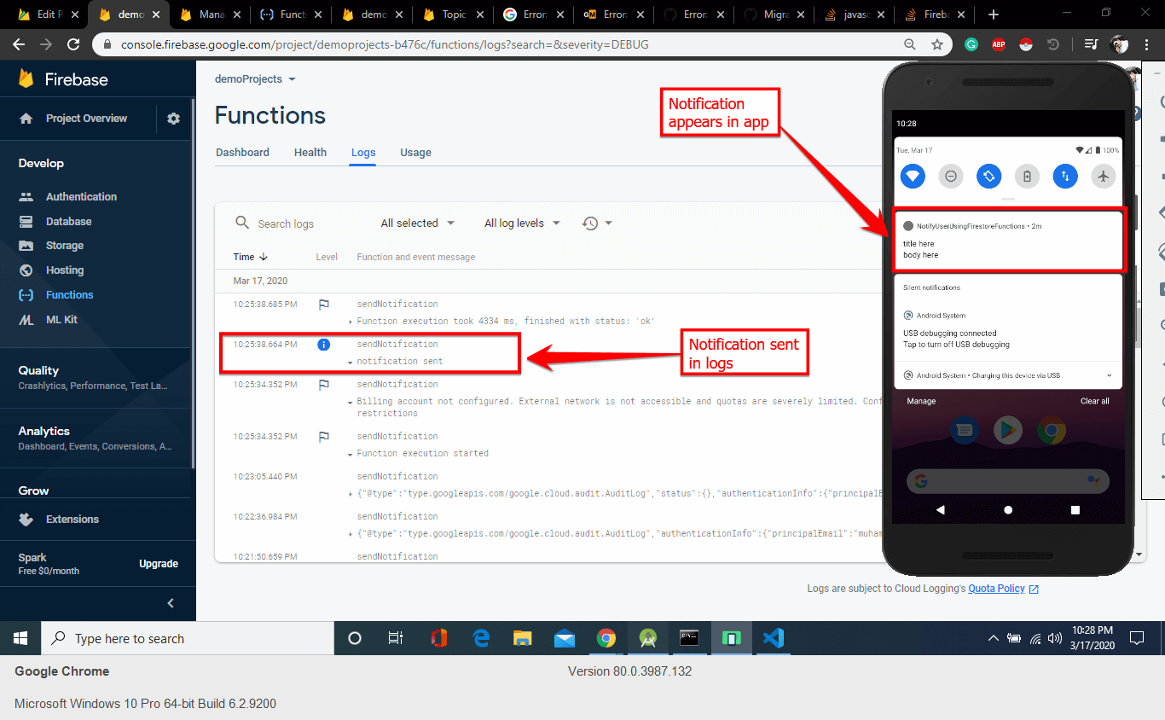Reload the page
This screenshot has height=720, width=1165.
tap(73, 44)
